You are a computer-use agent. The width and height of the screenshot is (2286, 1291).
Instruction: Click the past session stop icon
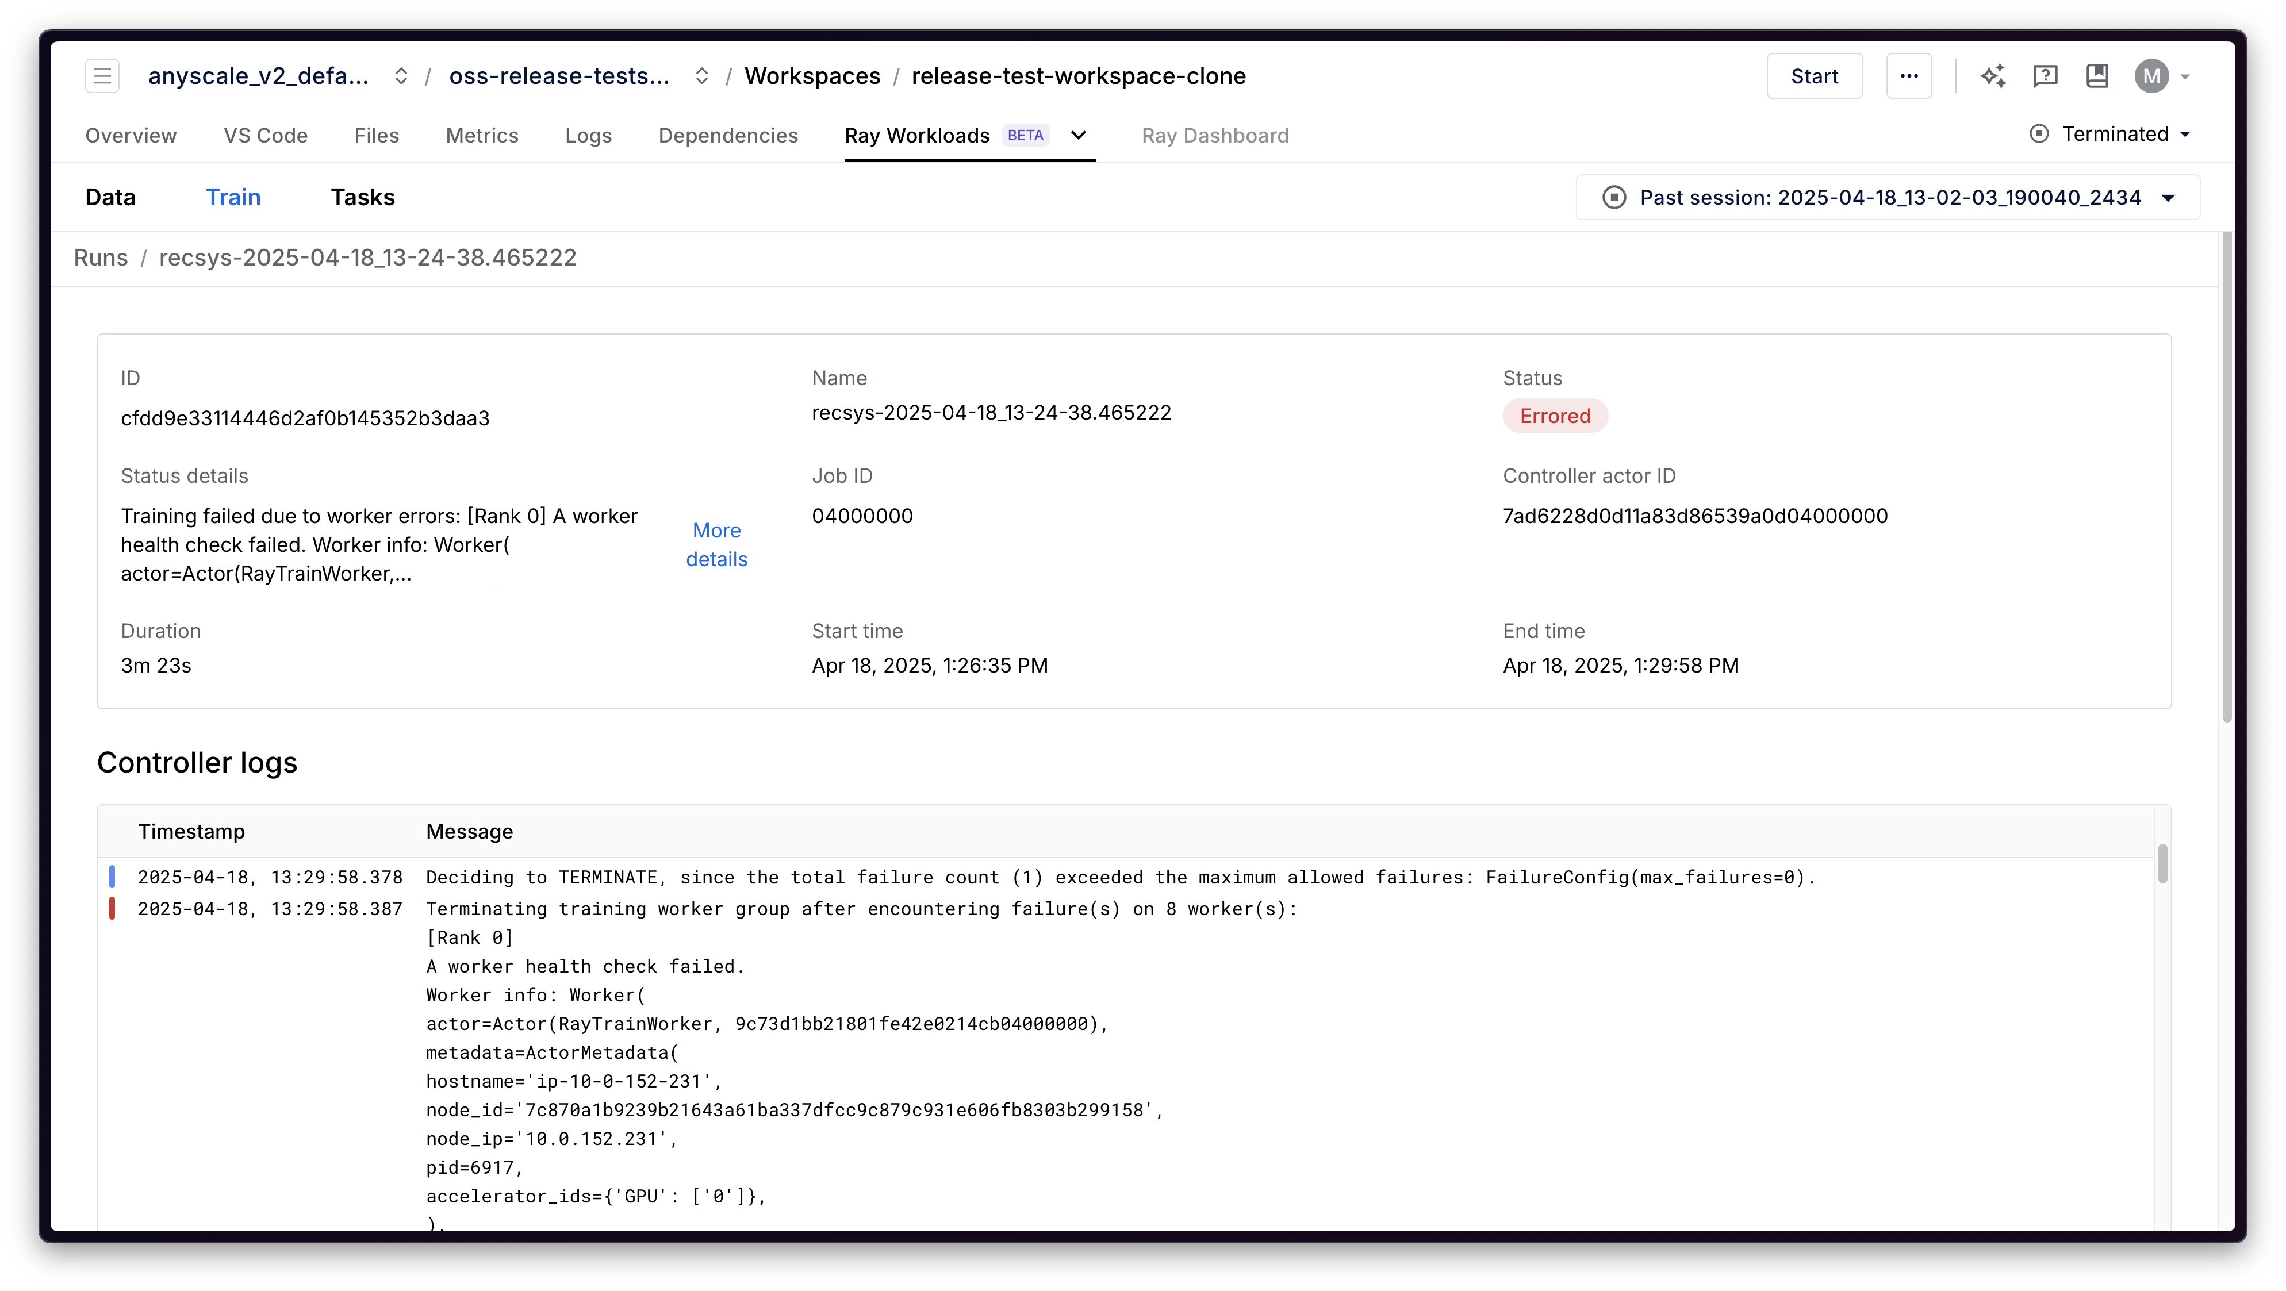point(1614,197)
